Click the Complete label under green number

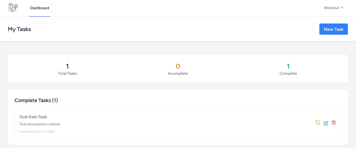click(288, 73)
